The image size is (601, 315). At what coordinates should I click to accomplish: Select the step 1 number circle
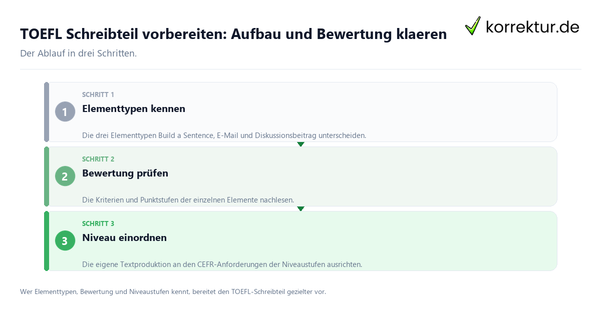click(x=65, y=111)
